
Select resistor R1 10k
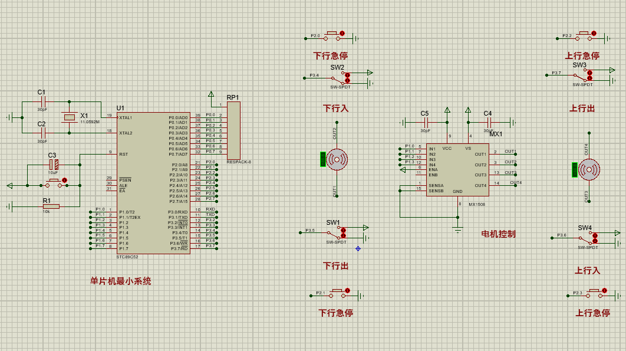(52, 207)
